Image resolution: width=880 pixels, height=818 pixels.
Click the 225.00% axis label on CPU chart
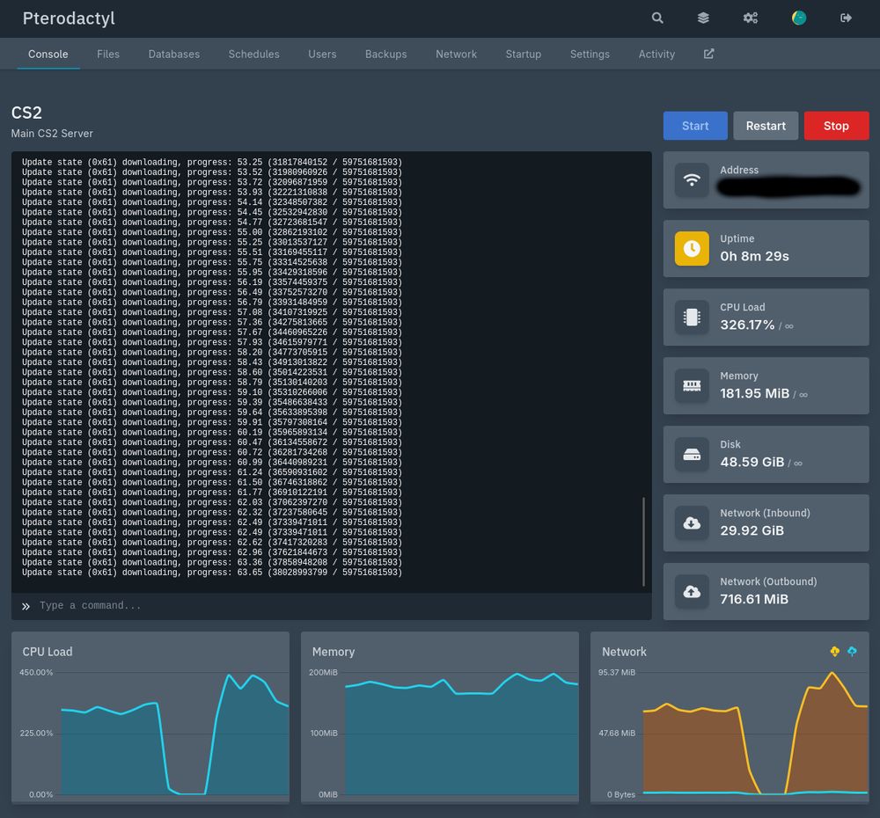36,734
